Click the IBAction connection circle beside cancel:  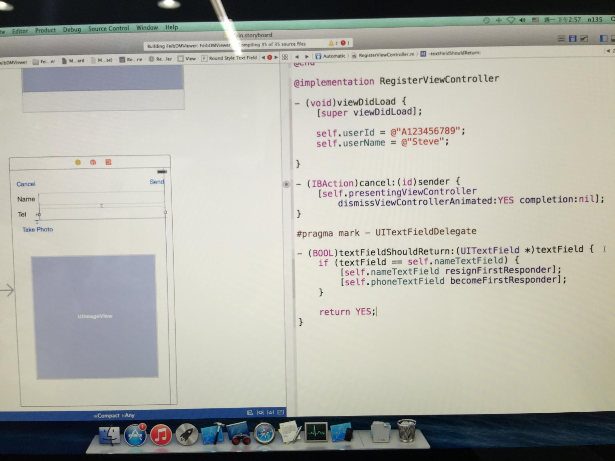click(x=286, y=184)
